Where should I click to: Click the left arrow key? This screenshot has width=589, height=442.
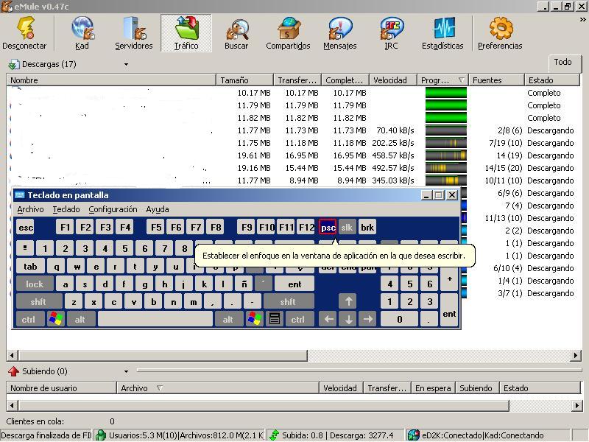coord(328,320)
